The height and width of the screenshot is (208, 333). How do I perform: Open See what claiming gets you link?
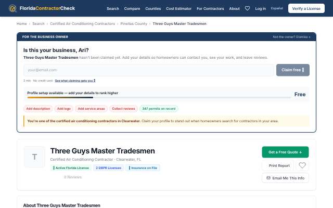click(x=75, y=81)
